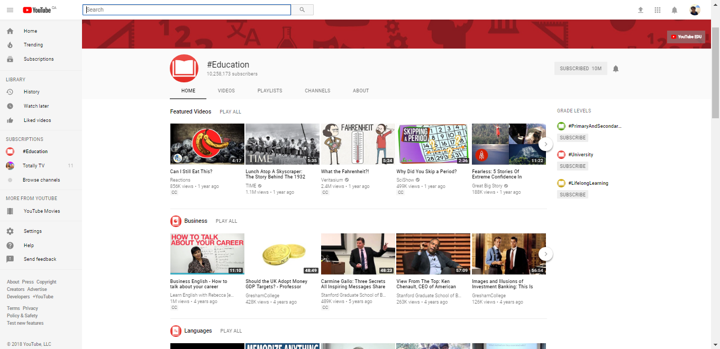Open the YouTube apps grid icon
This screenshot has width=720, height=349.
658,10
